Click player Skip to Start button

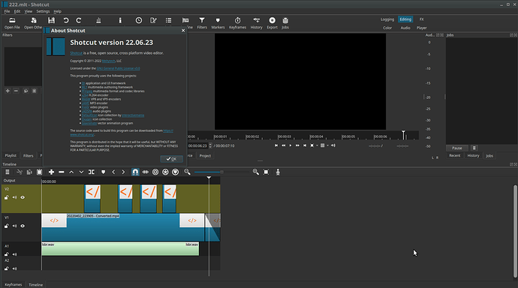tap(276, 145)
